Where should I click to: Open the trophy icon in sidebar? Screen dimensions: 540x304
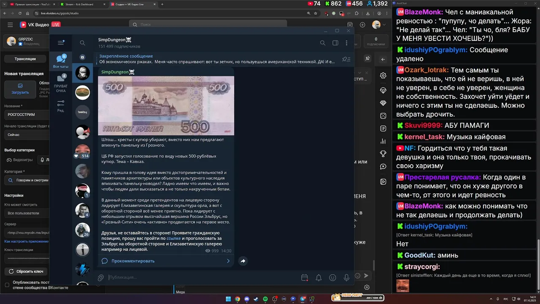pyautogui.click(x=383, y=154)
